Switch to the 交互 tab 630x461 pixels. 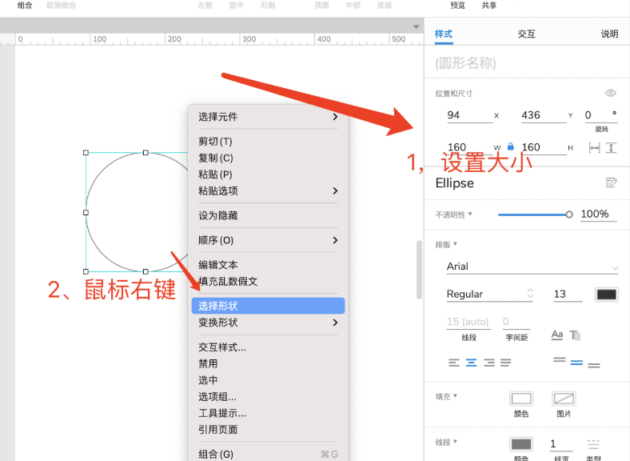point(526,34)
